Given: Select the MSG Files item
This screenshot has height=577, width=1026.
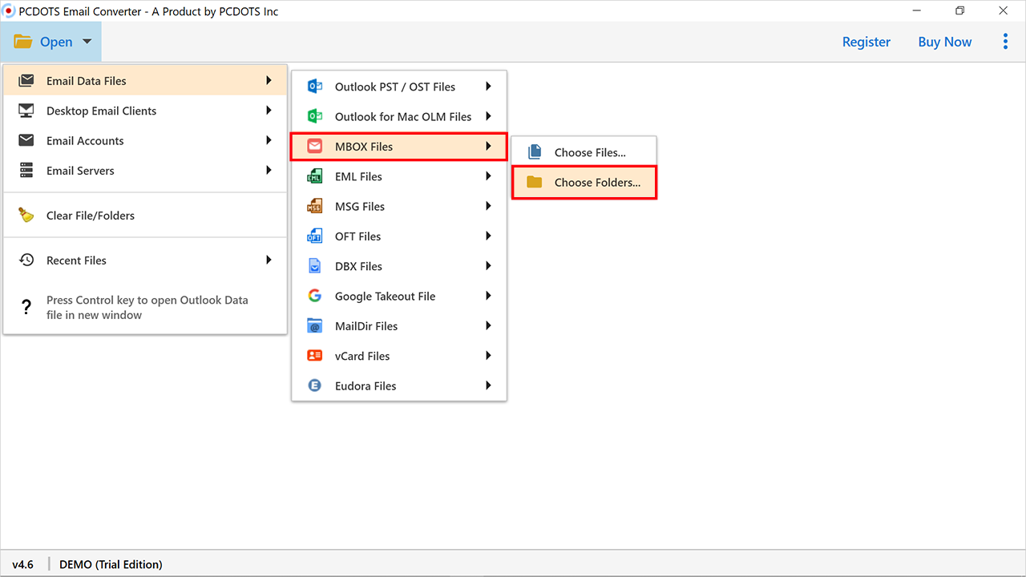Looking at the screenshot, I should coord(399,206).
